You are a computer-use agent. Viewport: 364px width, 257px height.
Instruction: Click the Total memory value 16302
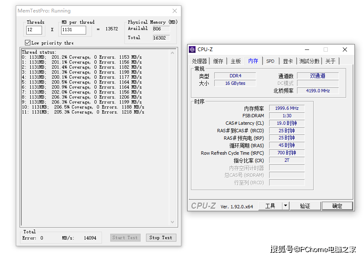[x=161, y=38]
